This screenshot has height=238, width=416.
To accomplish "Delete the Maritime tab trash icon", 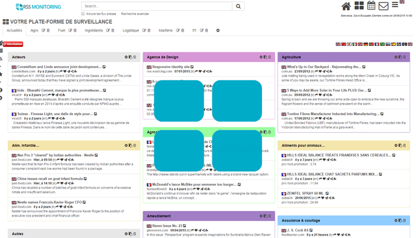I will pos(182,30).
